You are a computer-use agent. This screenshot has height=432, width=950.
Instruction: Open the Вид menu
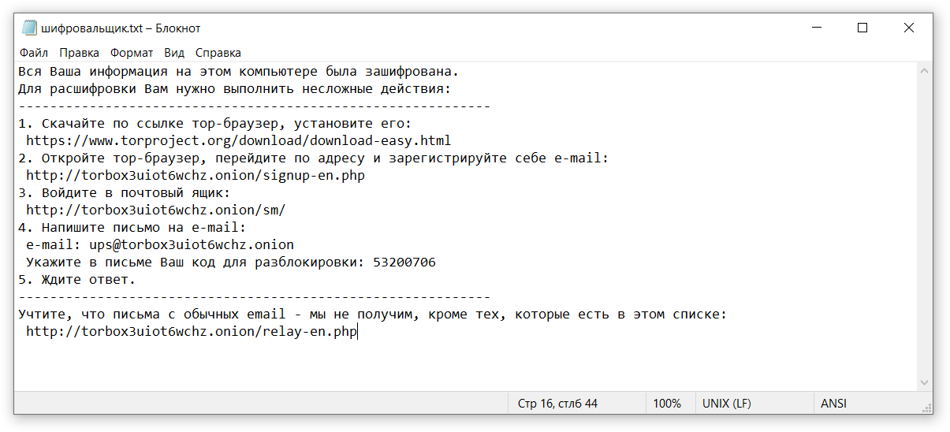pyautogui.click(x=174, y=53)
